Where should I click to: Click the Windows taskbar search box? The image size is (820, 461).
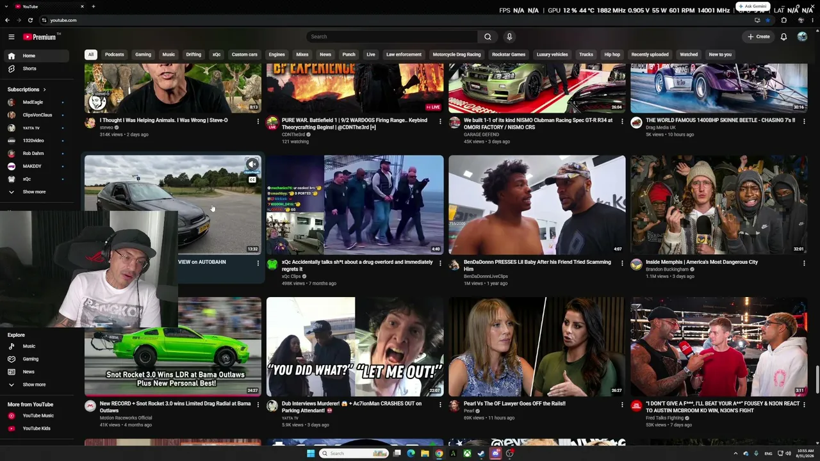coord(354,453)
